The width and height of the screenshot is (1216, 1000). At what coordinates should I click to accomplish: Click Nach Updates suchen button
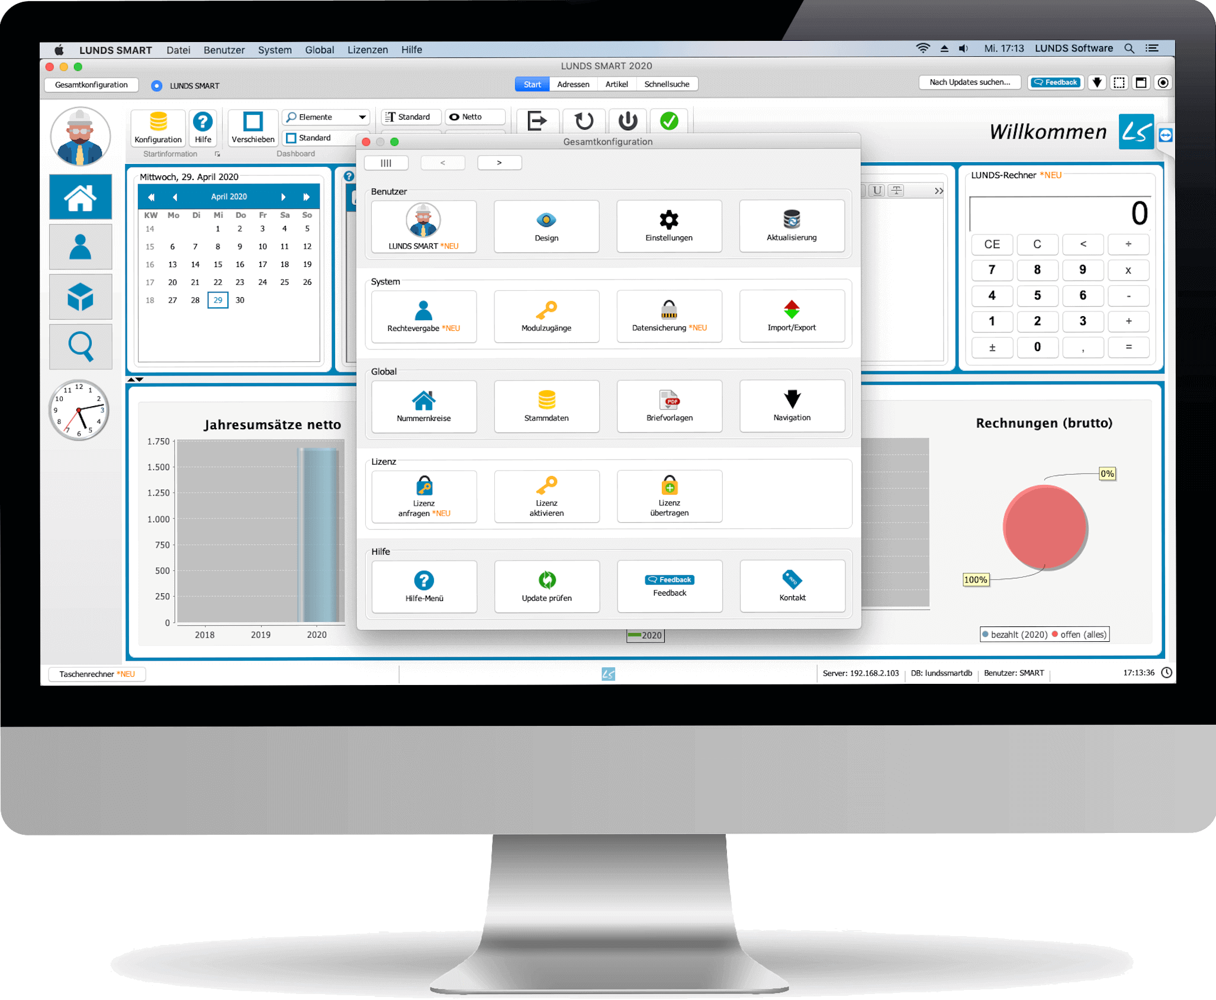click(x=970, y=82)
